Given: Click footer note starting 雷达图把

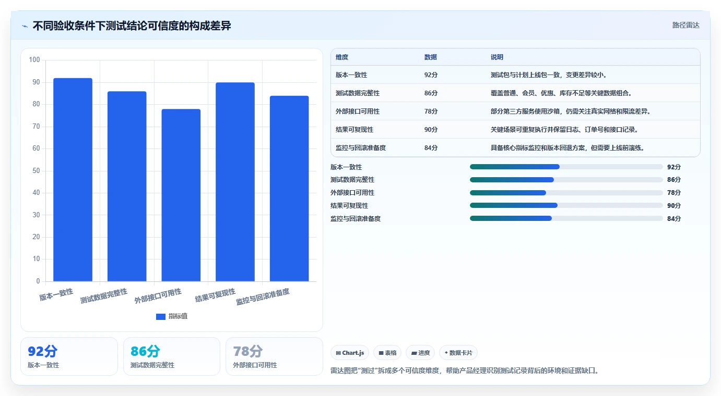Looking at the screenshot, I should tap(465, 371).
